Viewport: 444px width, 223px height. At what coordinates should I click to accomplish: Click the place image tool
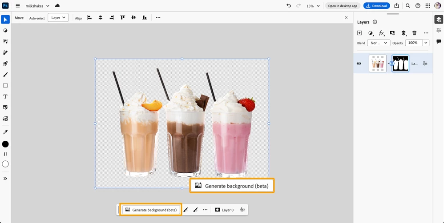[5, 108]
